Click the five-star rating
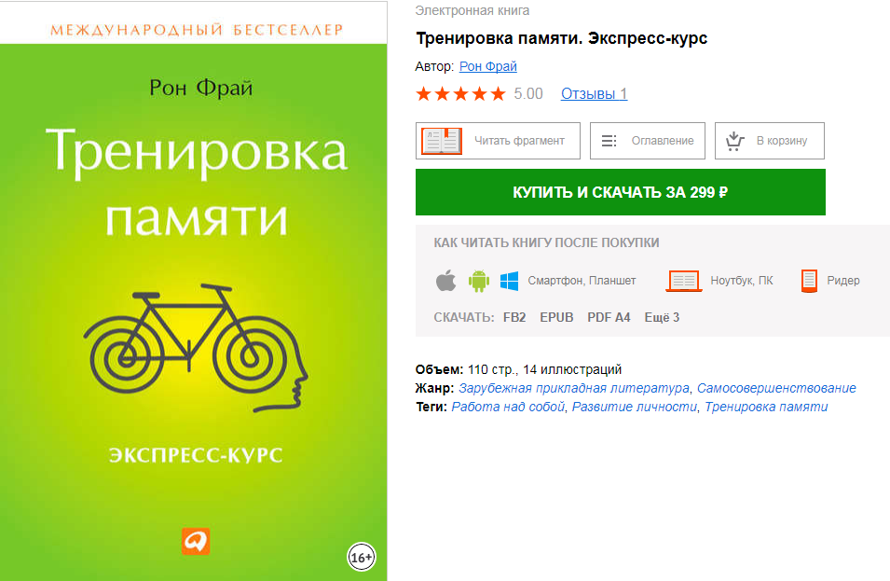The image size is (890, 581). pyautogui.click(x=460, y=93)
